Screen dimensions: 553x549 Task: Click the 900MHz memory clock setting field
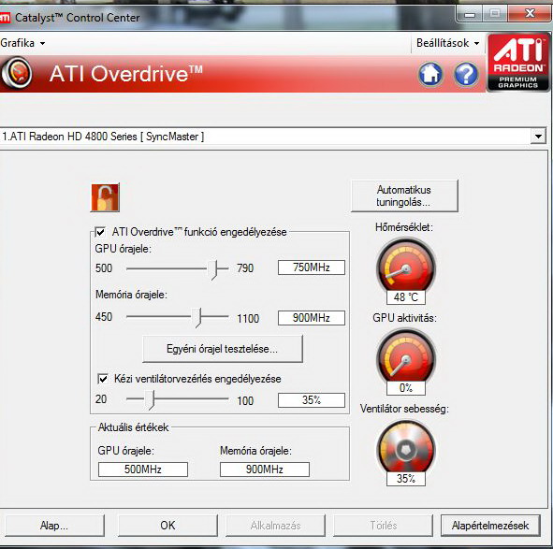(x=312, y=318)
